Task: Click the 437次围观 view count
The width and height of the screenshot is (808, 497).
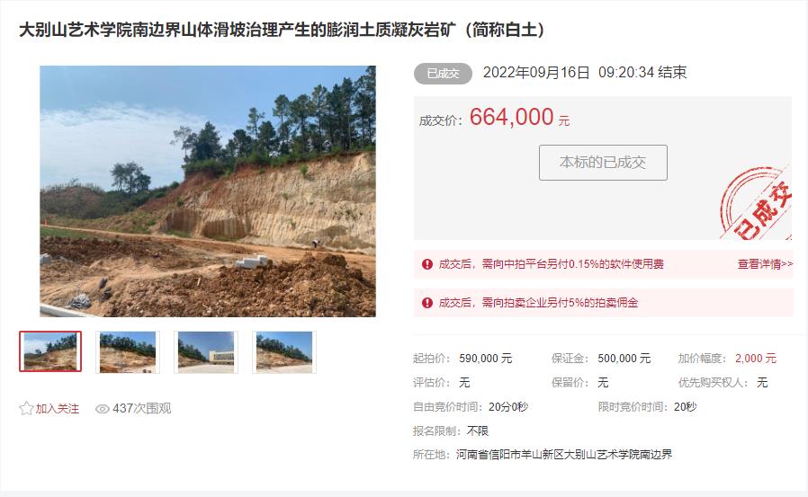Action: coord(141,409)
